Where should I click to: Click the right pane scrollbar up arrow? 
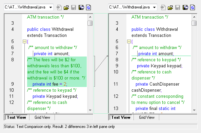(x=194, y=17)
